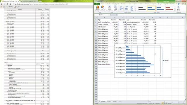Choose second chart layout thumbnail
The width and height of the screenshot is (187, 105).
coord(127,8)
